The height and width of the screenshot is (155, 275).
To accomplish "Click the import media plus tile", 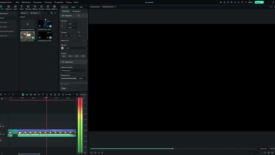I will tap(27, 24).
